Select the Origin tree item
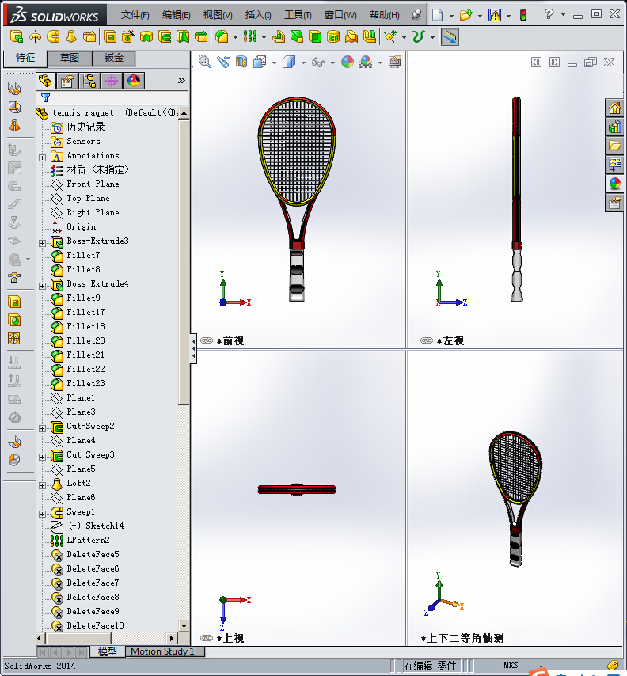627x676 pixels. tap(81, 226)
